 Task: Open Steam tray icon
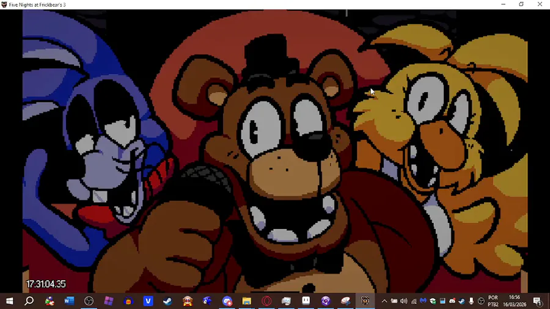click(461, 301)
